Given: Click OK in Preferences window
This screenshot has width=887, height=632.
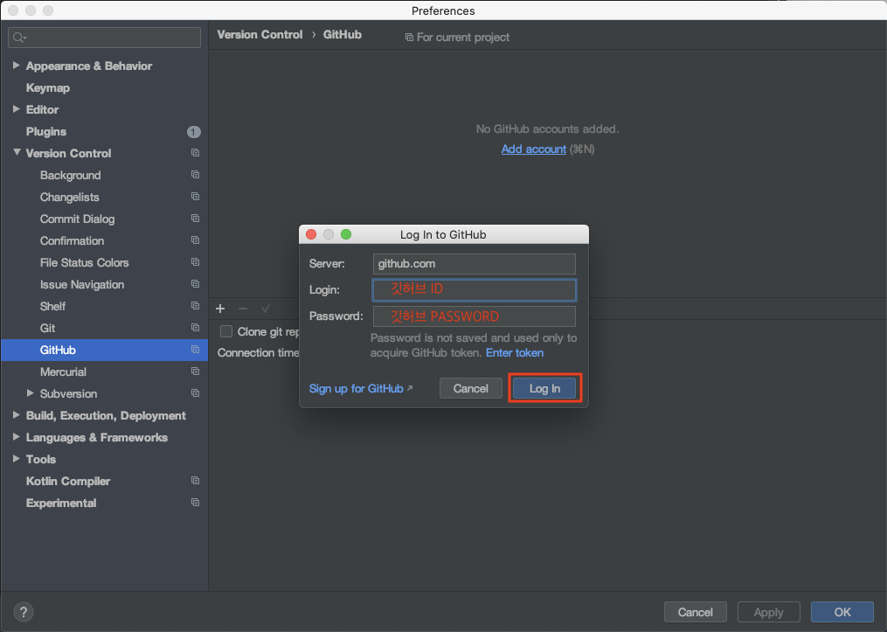Looking at the screenshot, I should (842, 612).
